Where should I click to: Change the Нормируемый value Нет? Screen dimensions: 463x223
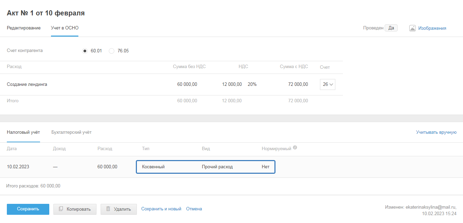[266, 167]
